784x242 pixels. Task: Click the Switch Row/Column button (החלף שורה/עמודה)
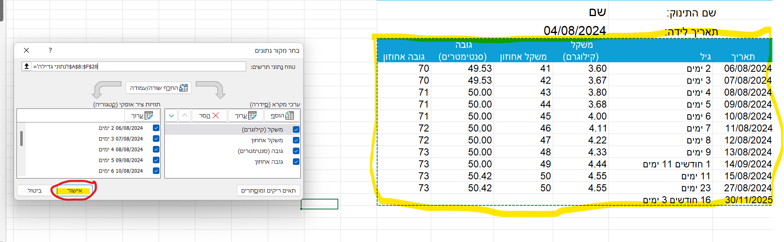(159, 88)
